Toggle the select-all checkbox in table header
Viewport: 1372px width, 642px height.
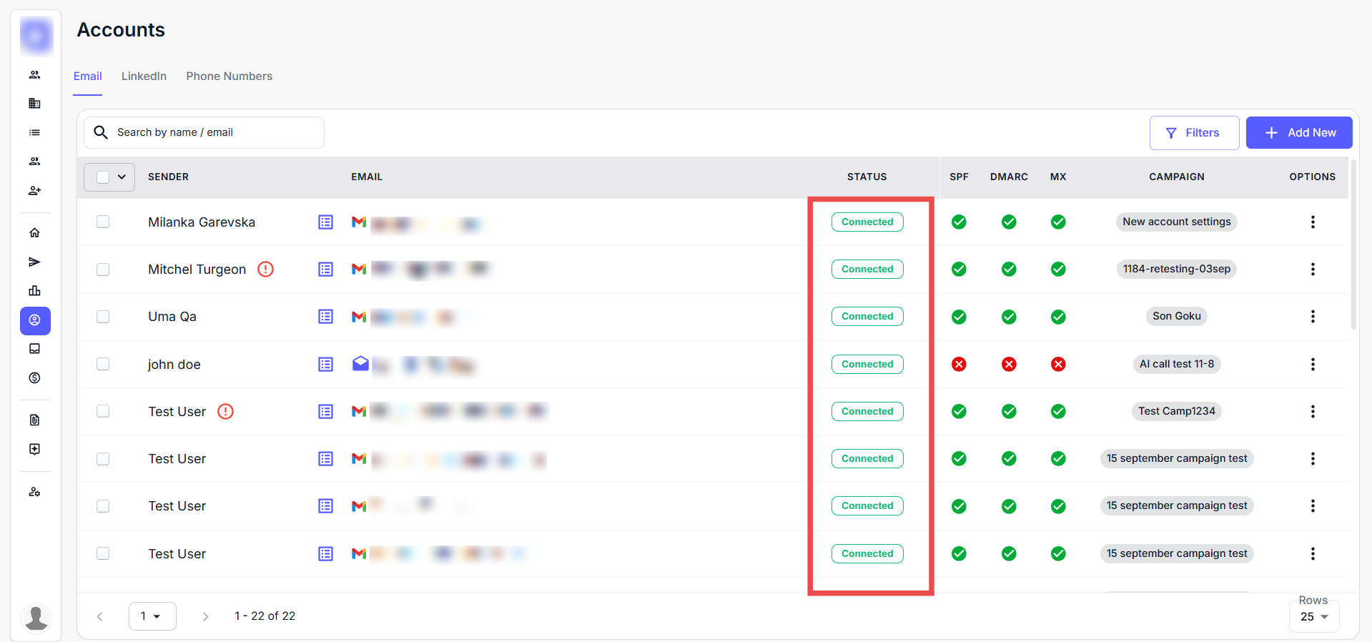(103, 177)
